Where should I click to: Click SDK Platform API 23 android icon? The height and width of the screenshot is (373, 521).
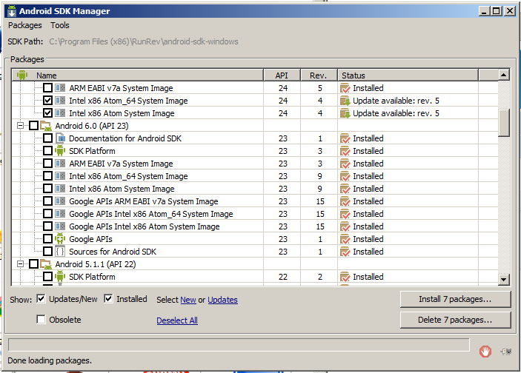(x=60, y=151)
